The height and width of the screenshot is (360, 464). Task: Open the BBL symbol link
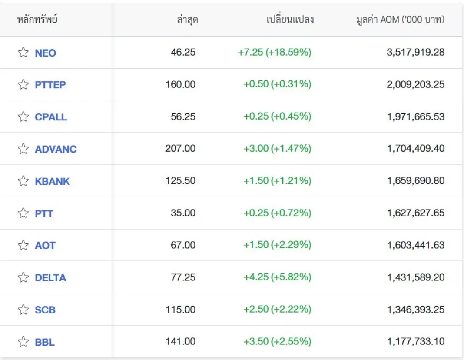[44, 342]
